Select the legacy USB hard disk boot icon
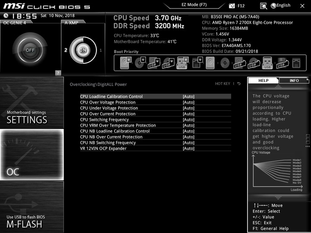This screenshot has width=311, height=233. [239, 63]
